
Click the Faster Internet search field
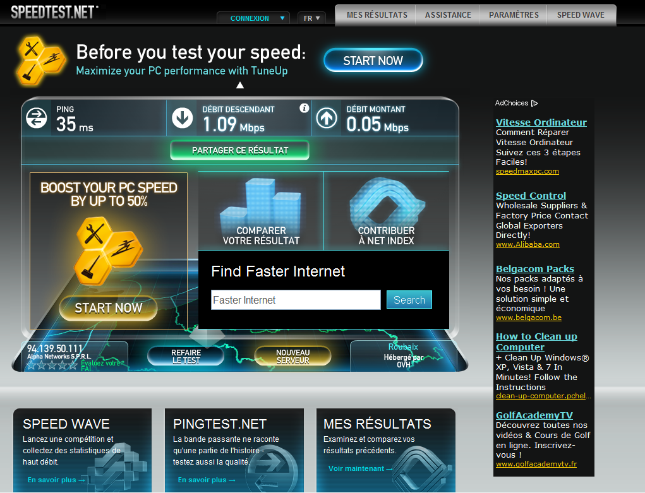click(x=296, y=300)
